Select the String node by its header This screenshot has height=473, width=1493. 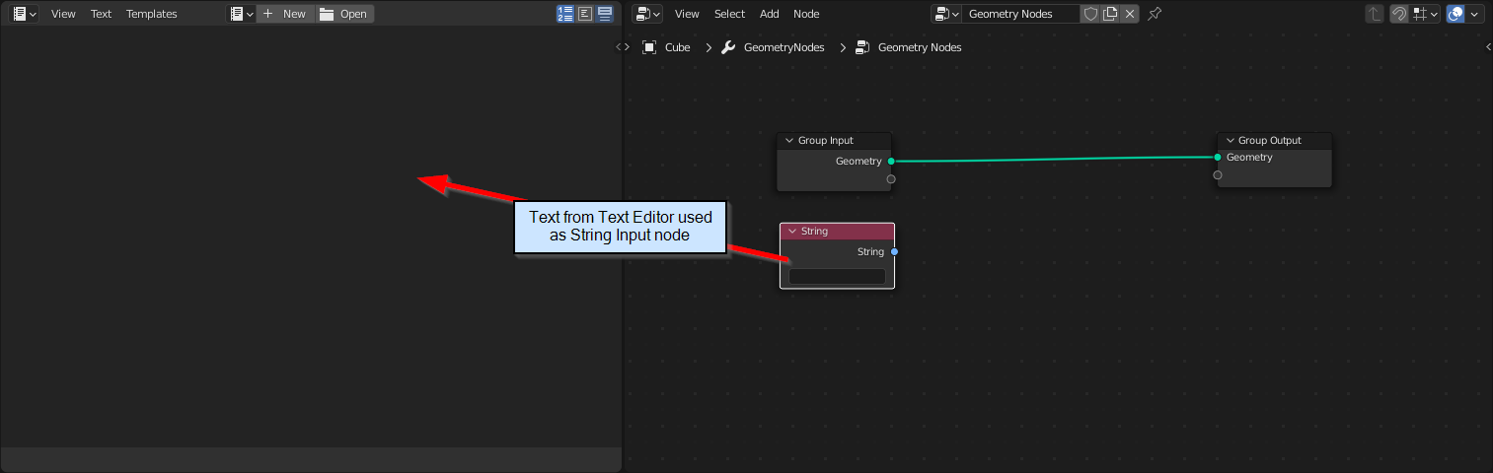pyautogui.click(x=837, y=232)
